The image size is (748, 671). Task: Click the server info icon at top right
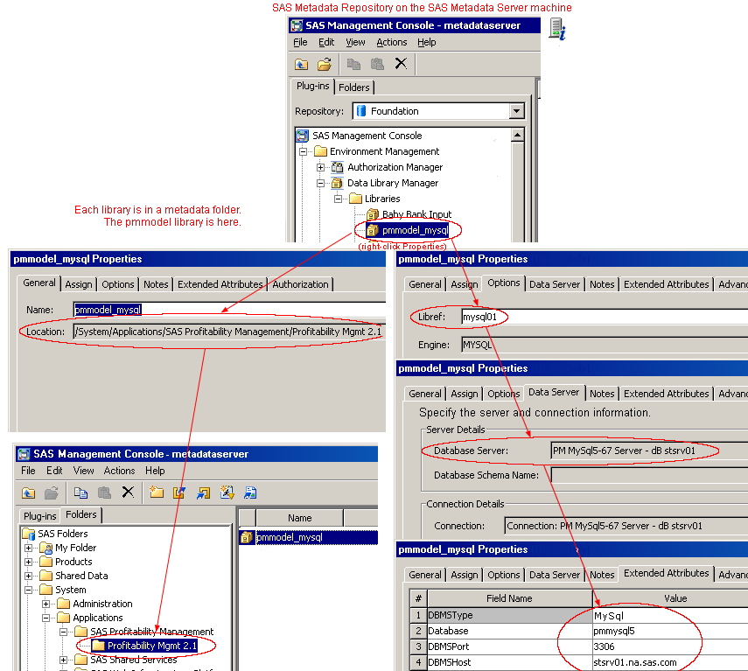click(x=556, y=30)
